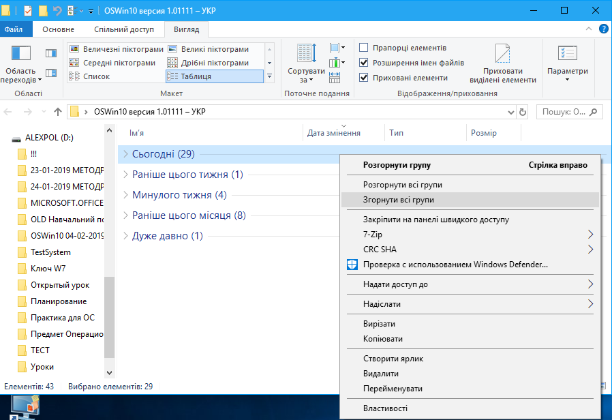The height and width of the screenshot is (420, 612).
Task: Click the Forward navigation arrow
Action: [28, 112]
